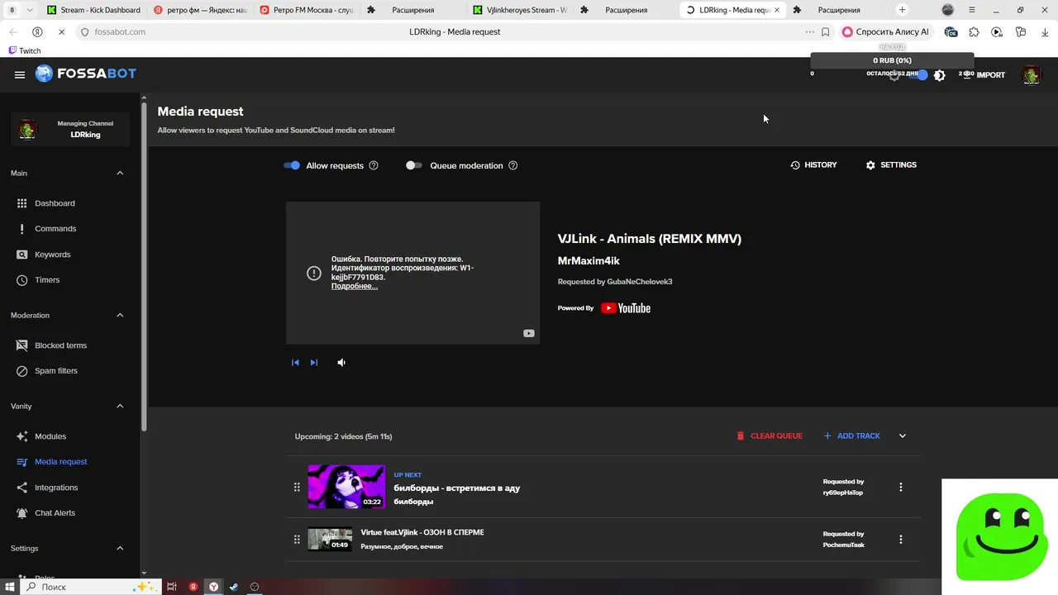Open the Twitch bookmark
Image resolution: width=1058 pixels, height=595 pixels.
[24, 50]
